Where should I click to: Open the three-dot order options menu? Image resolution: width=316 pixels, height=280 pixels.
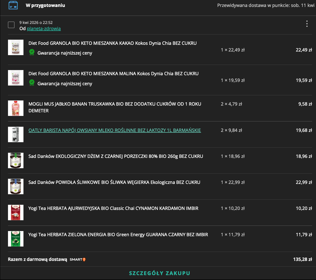[307, 24]
